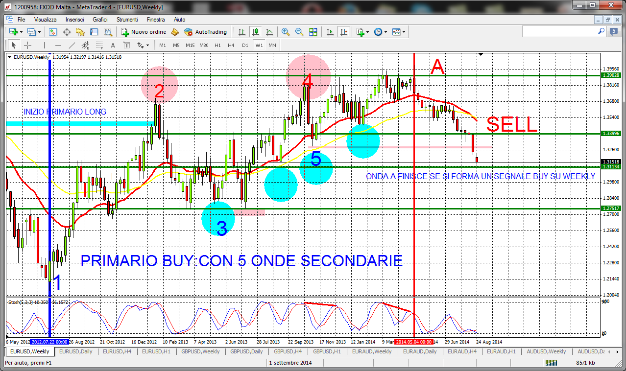This screenshot has height=371, width=626.
Task: Open the Finestra menu
Action: pyautogui.click(x=156, y=20)
